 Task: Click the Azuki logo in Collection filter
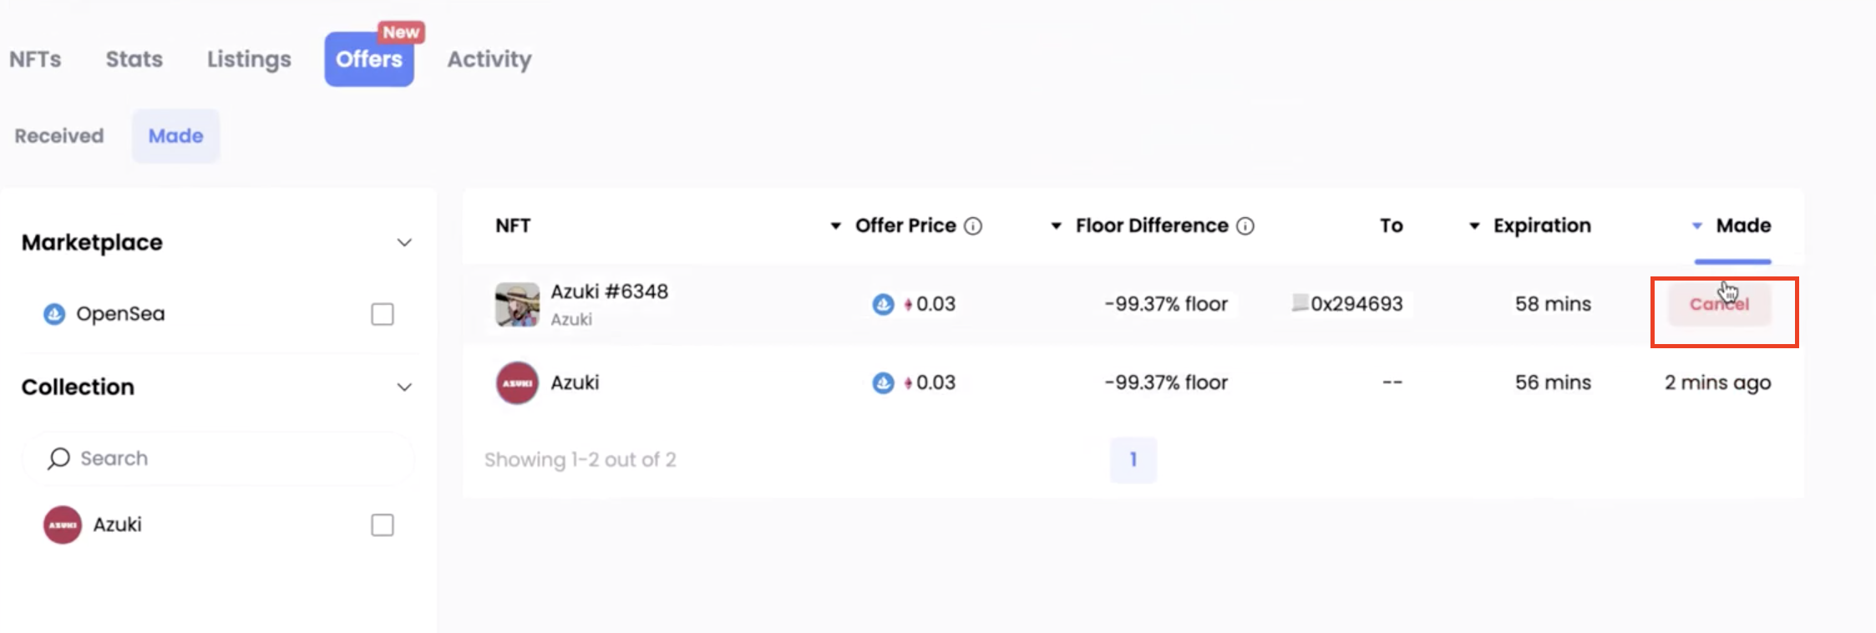click(x=63, y=524)
